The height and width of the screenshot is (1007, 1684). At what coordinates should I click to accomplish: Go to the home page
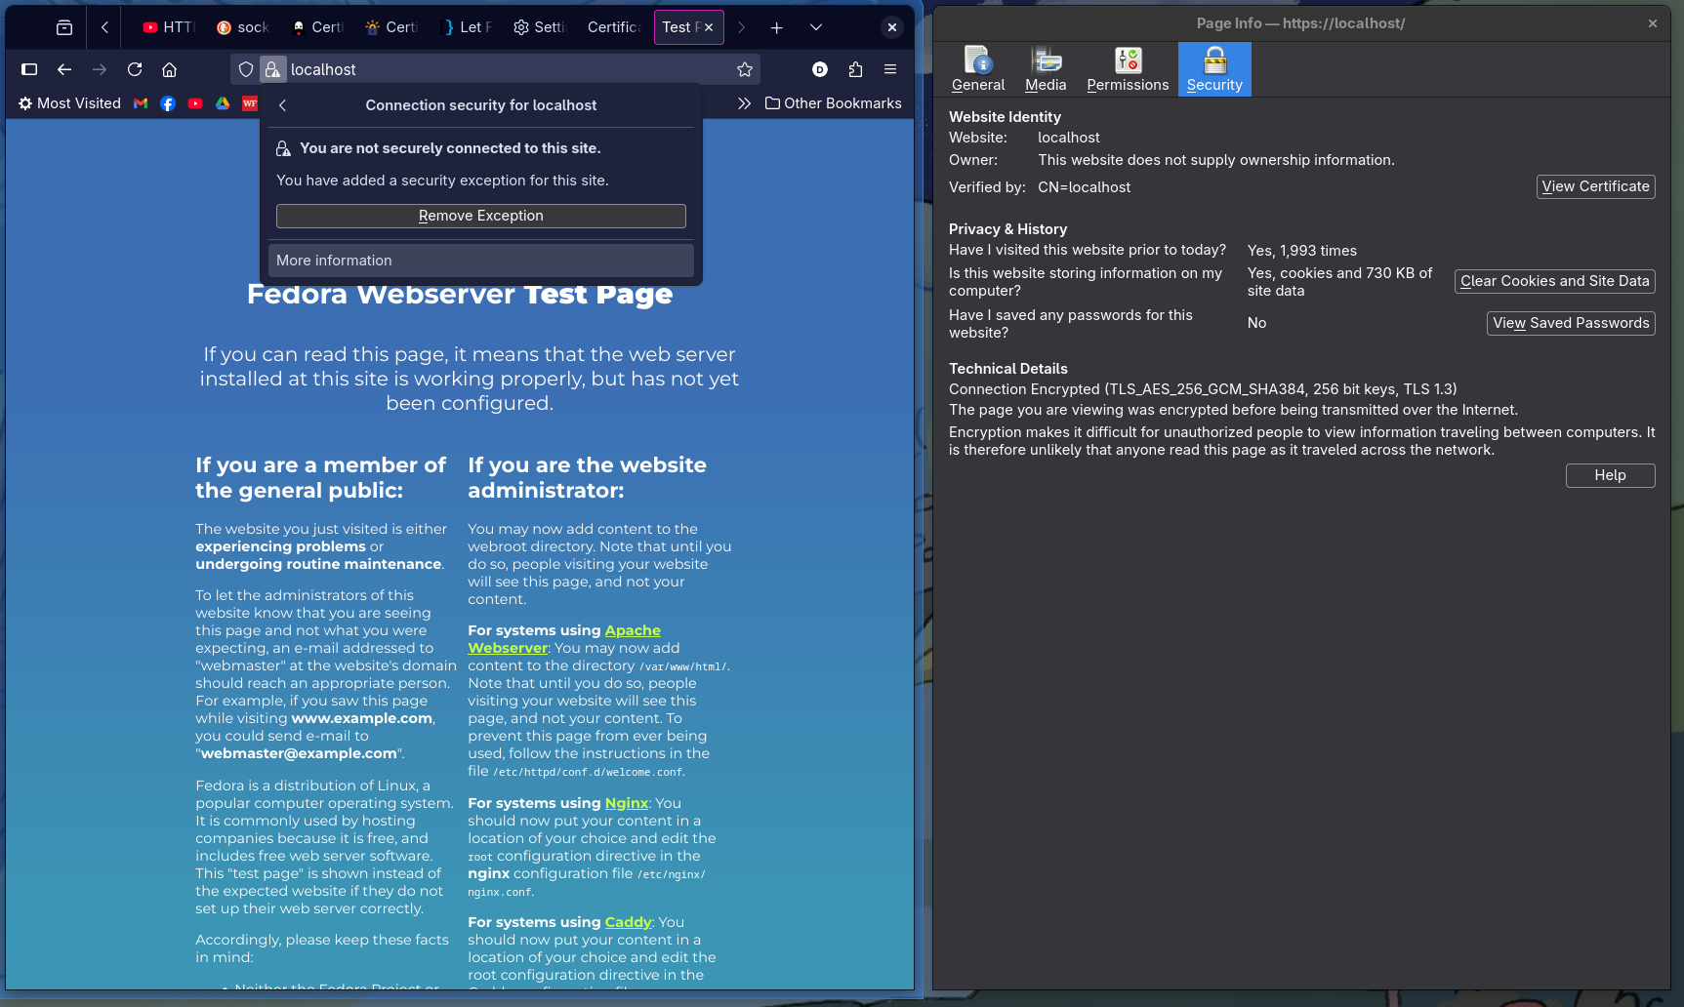(170, 69)
